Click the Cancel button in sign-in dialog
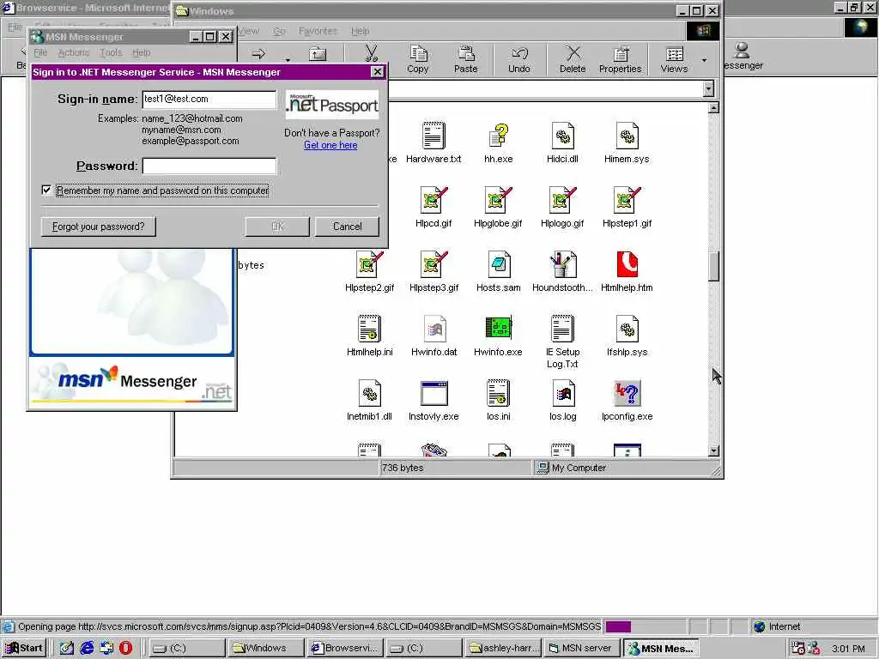The height and width of the screenshot is (659, 879). 347,227
